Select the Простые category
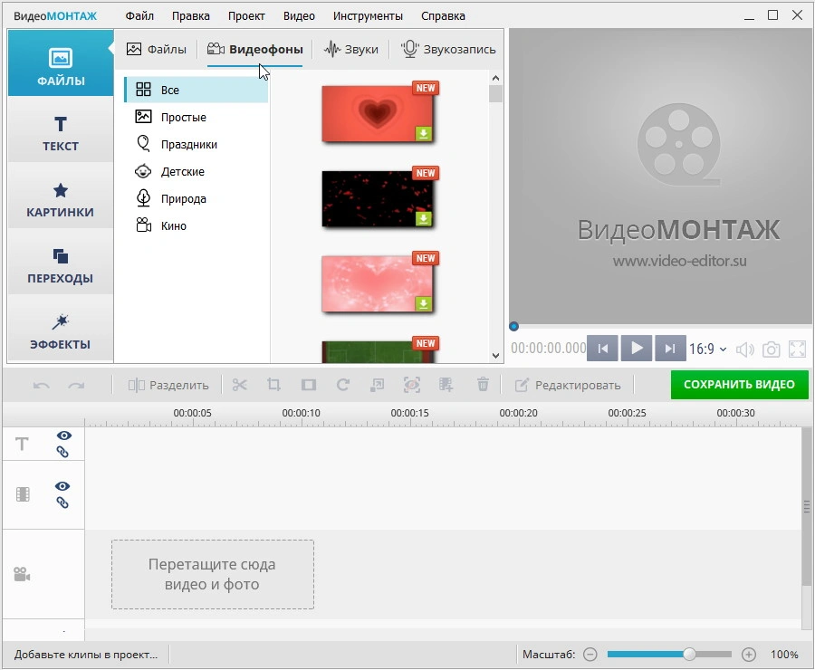 click(197, 117)
